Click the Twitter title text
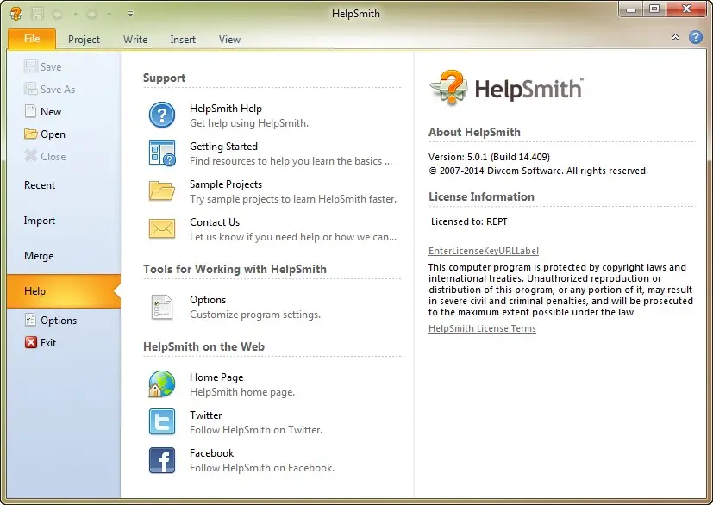The image size is (713, 505). [x=205, y=415]
